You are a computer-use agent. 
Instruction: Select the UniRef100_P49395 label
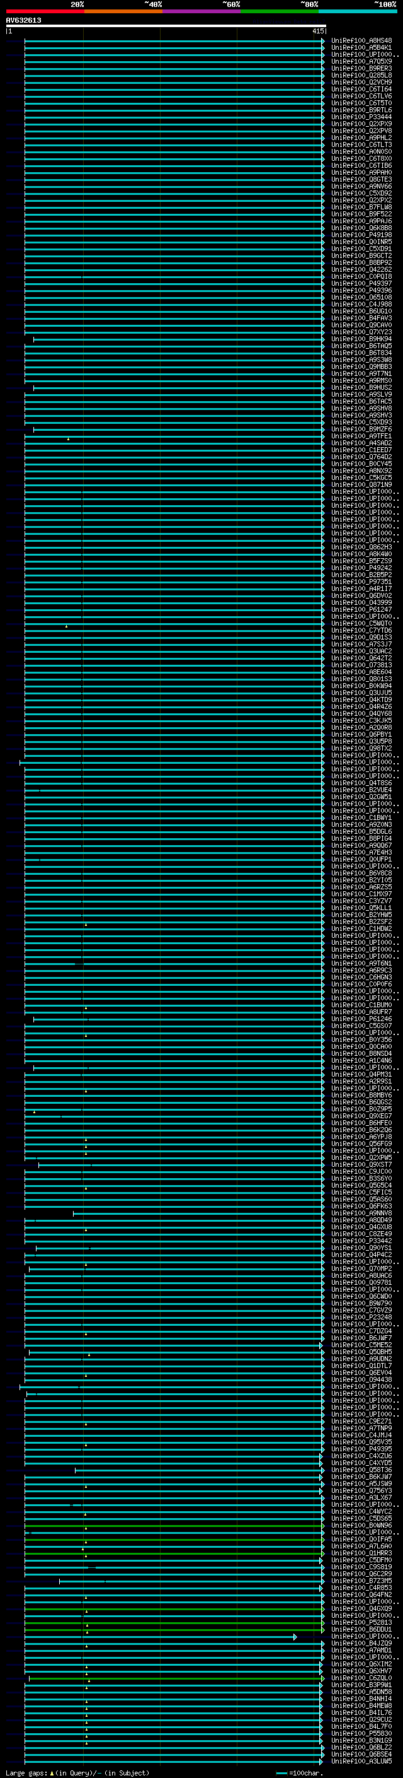pos(361,1449)
